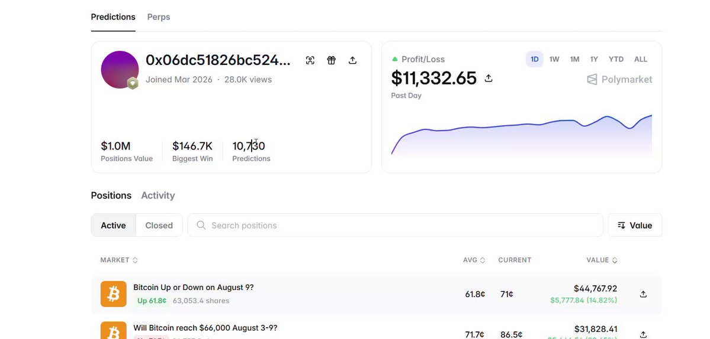Select the ALL profit range
This screenshot has height=339, width=710.
641,59
